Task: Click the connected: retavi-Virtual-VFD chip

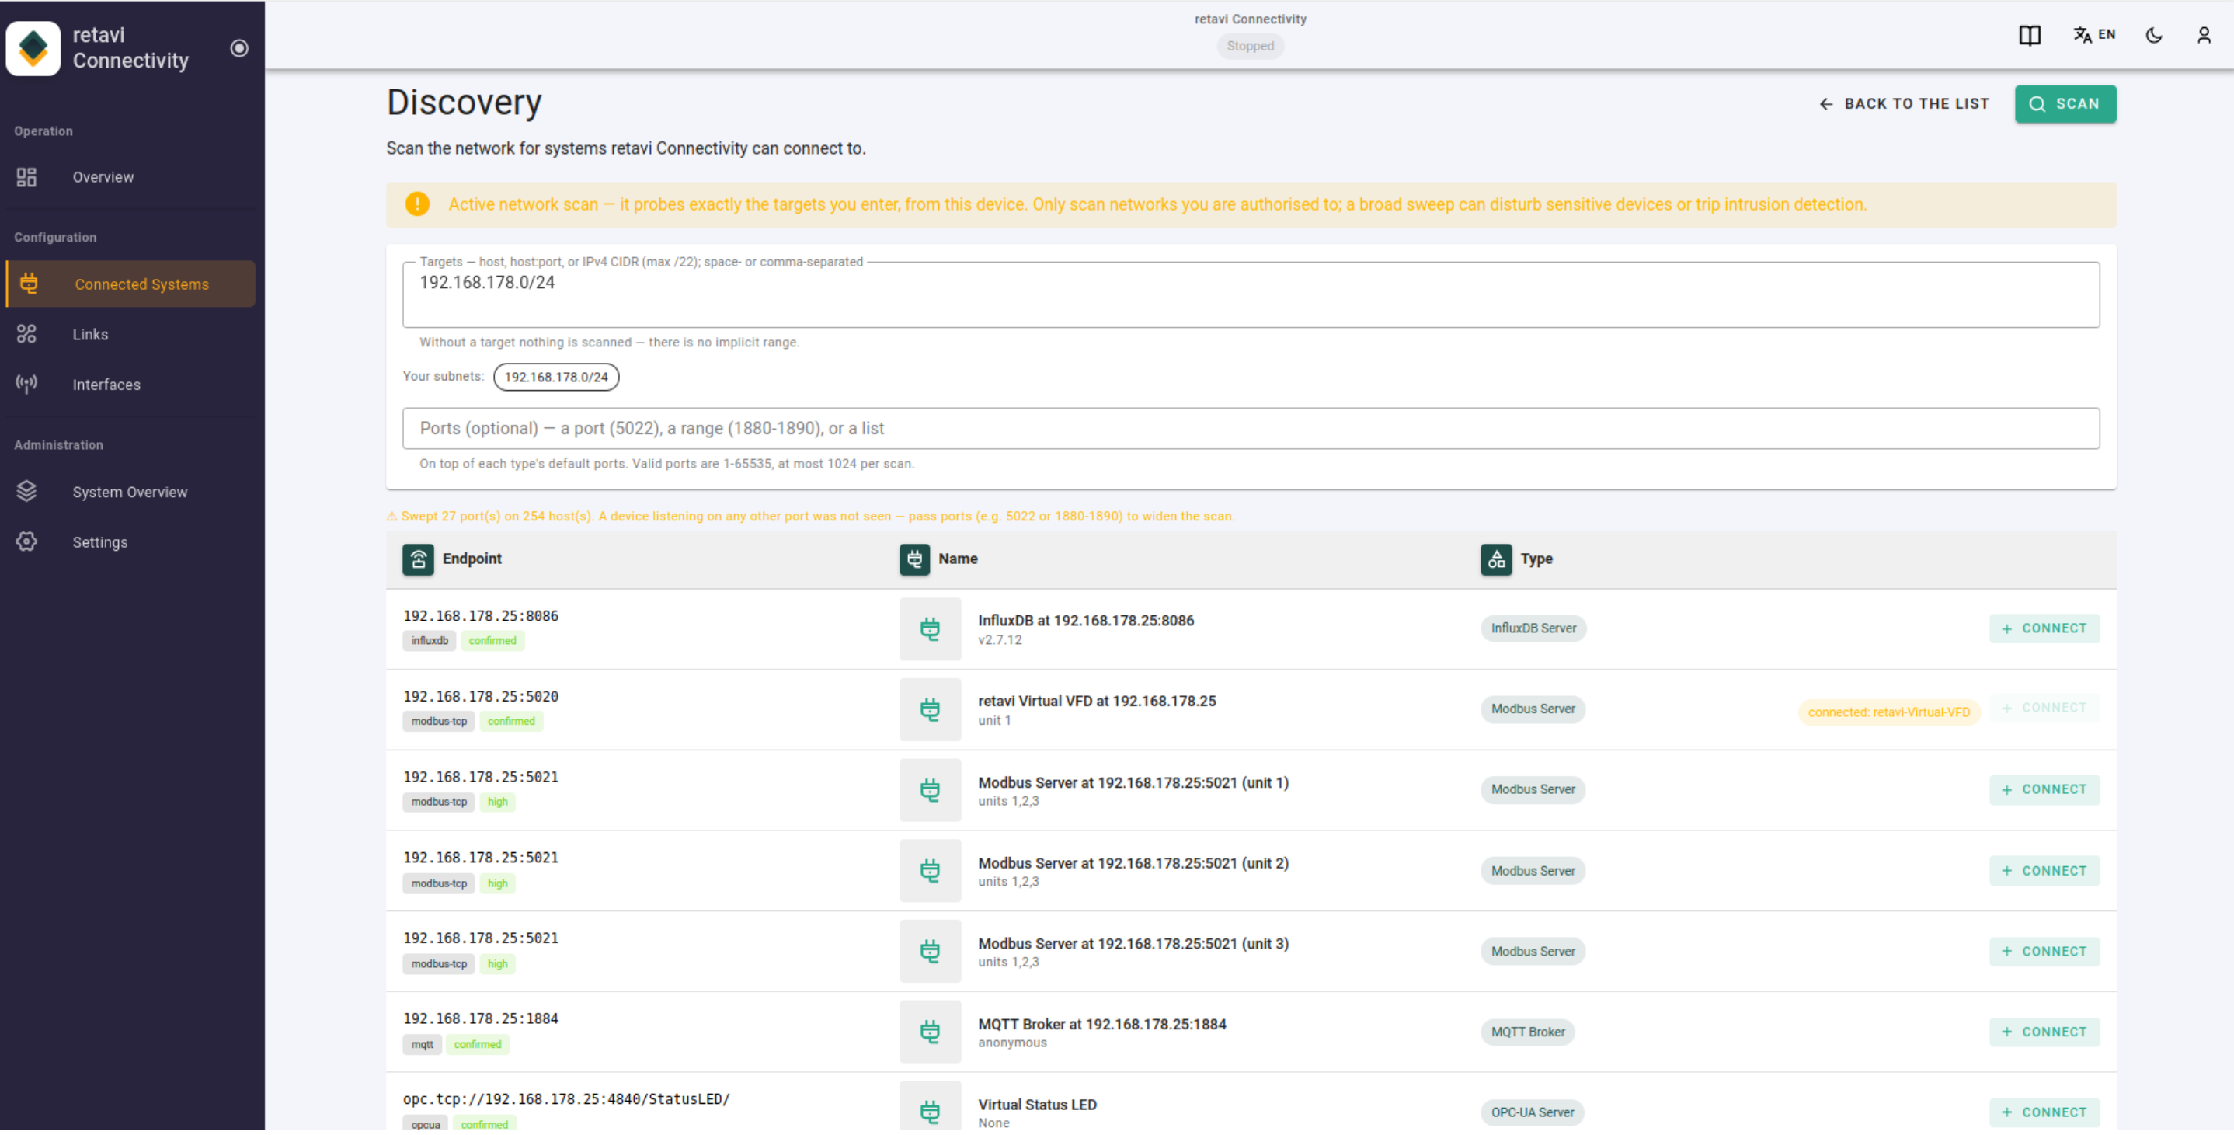Action: point(1889,714)
